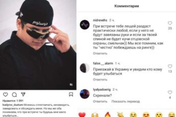Viewport: 176px width, 117px height.
Task: Like the nidrewhs comment
Action: tap(170, 23)
